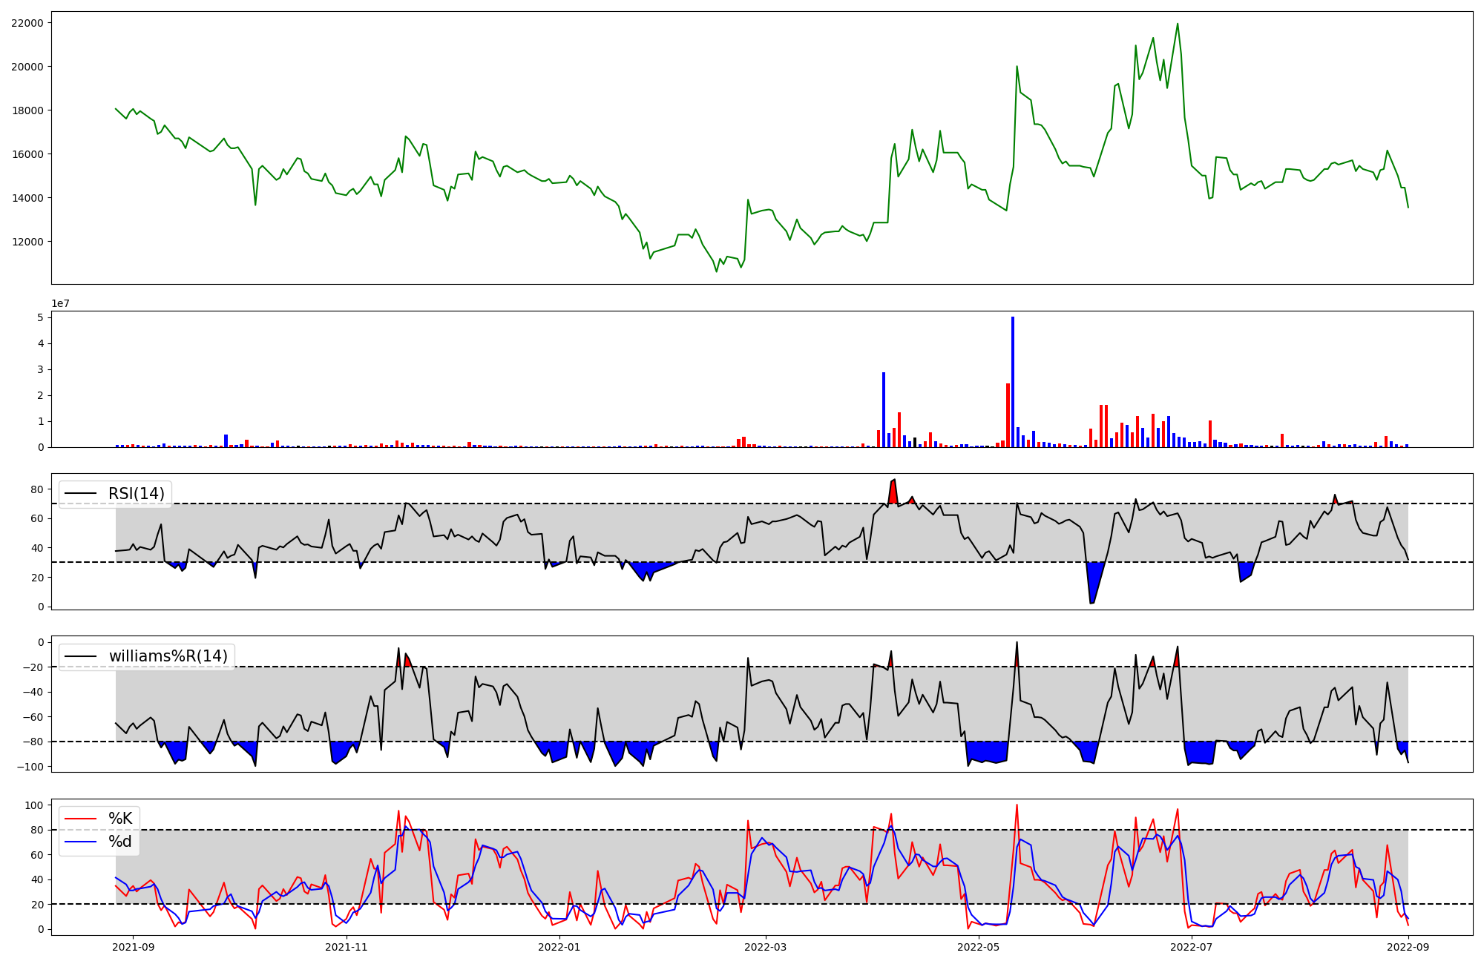Click the %d legend entry

click(120, 842)
